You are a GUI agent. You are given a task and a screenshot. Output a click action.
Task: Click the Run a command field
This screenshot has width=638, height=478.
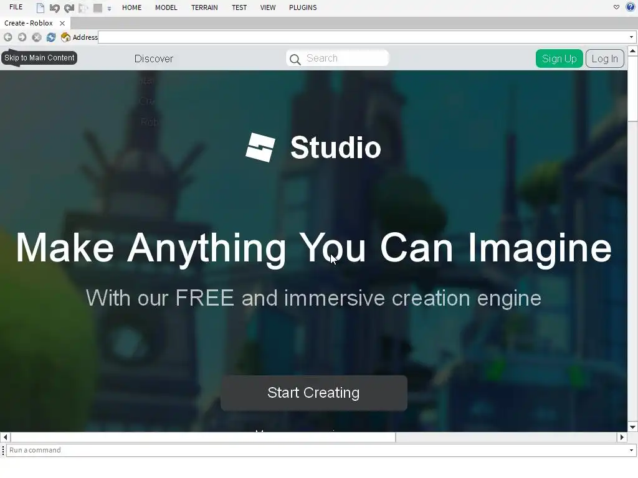[x=317, y=450]
